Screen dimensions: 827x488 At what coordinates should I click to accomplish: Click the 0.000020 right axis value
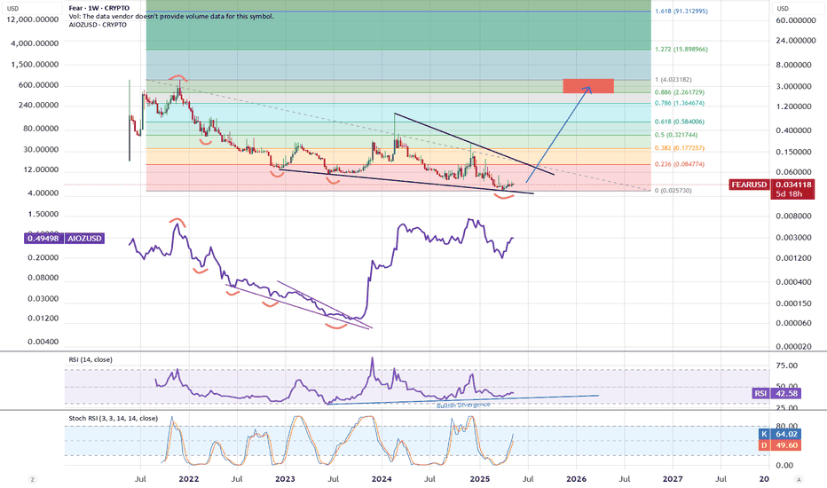pyautogui.click(x=793, y=347)
